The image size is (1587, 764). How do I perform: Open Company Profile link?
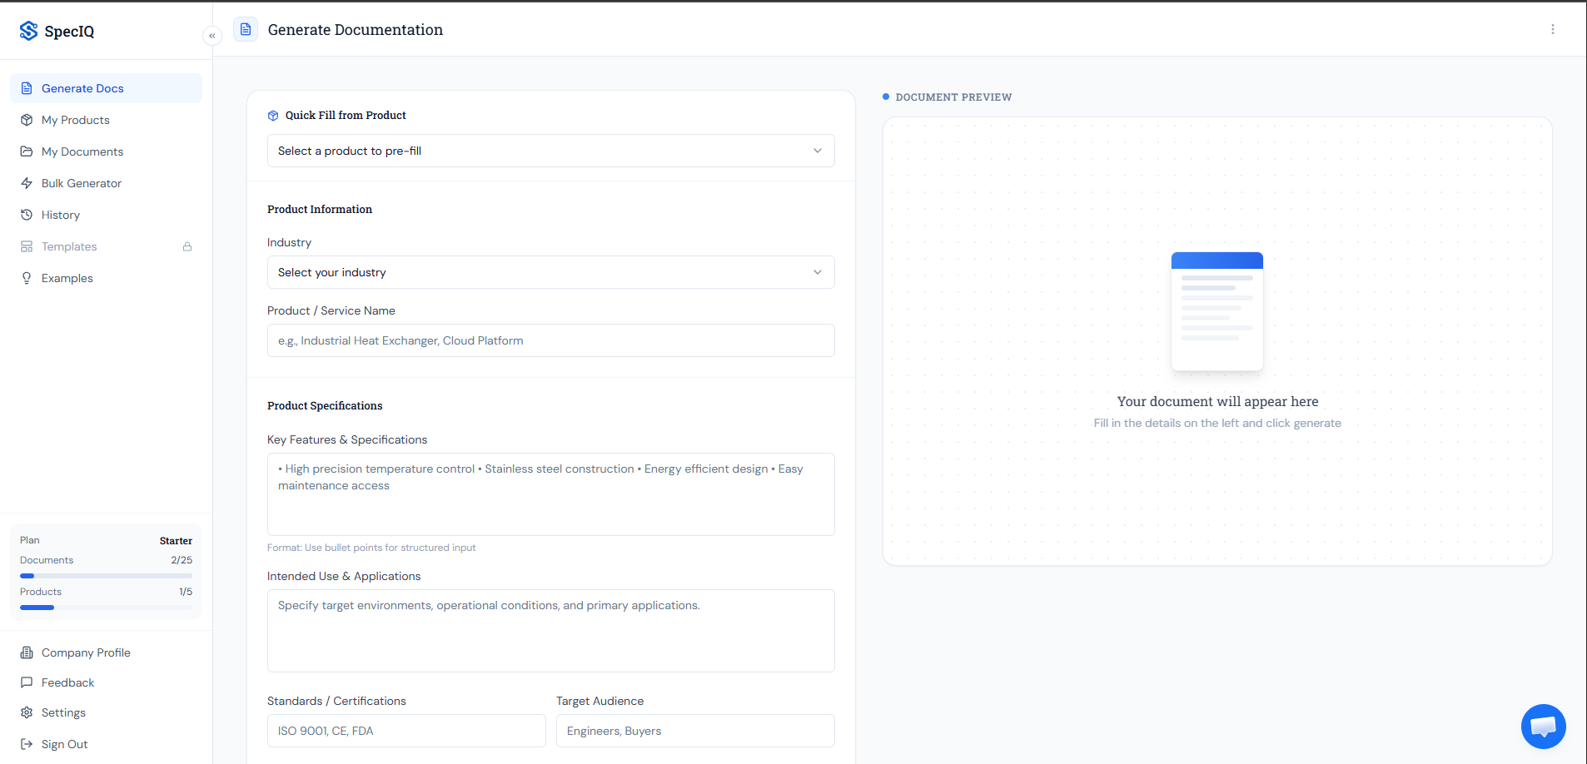point(106,652)
